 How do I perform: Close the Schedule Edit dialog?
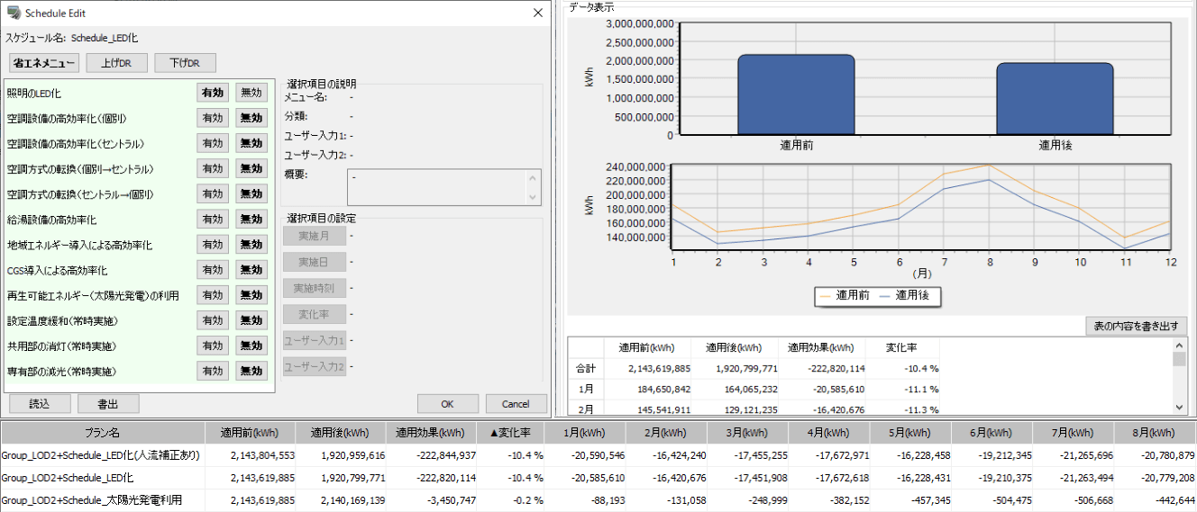coord(538,13)
